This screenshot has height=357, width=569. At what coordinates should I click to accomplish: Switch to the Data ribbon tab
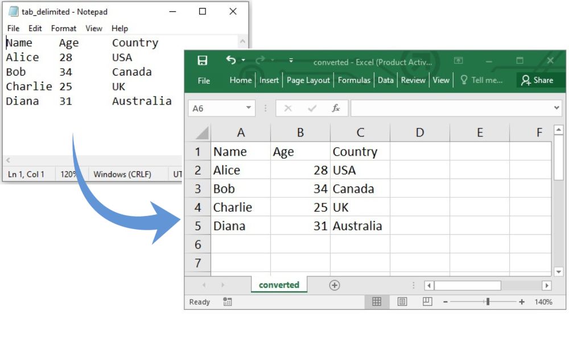coord(386,80)
